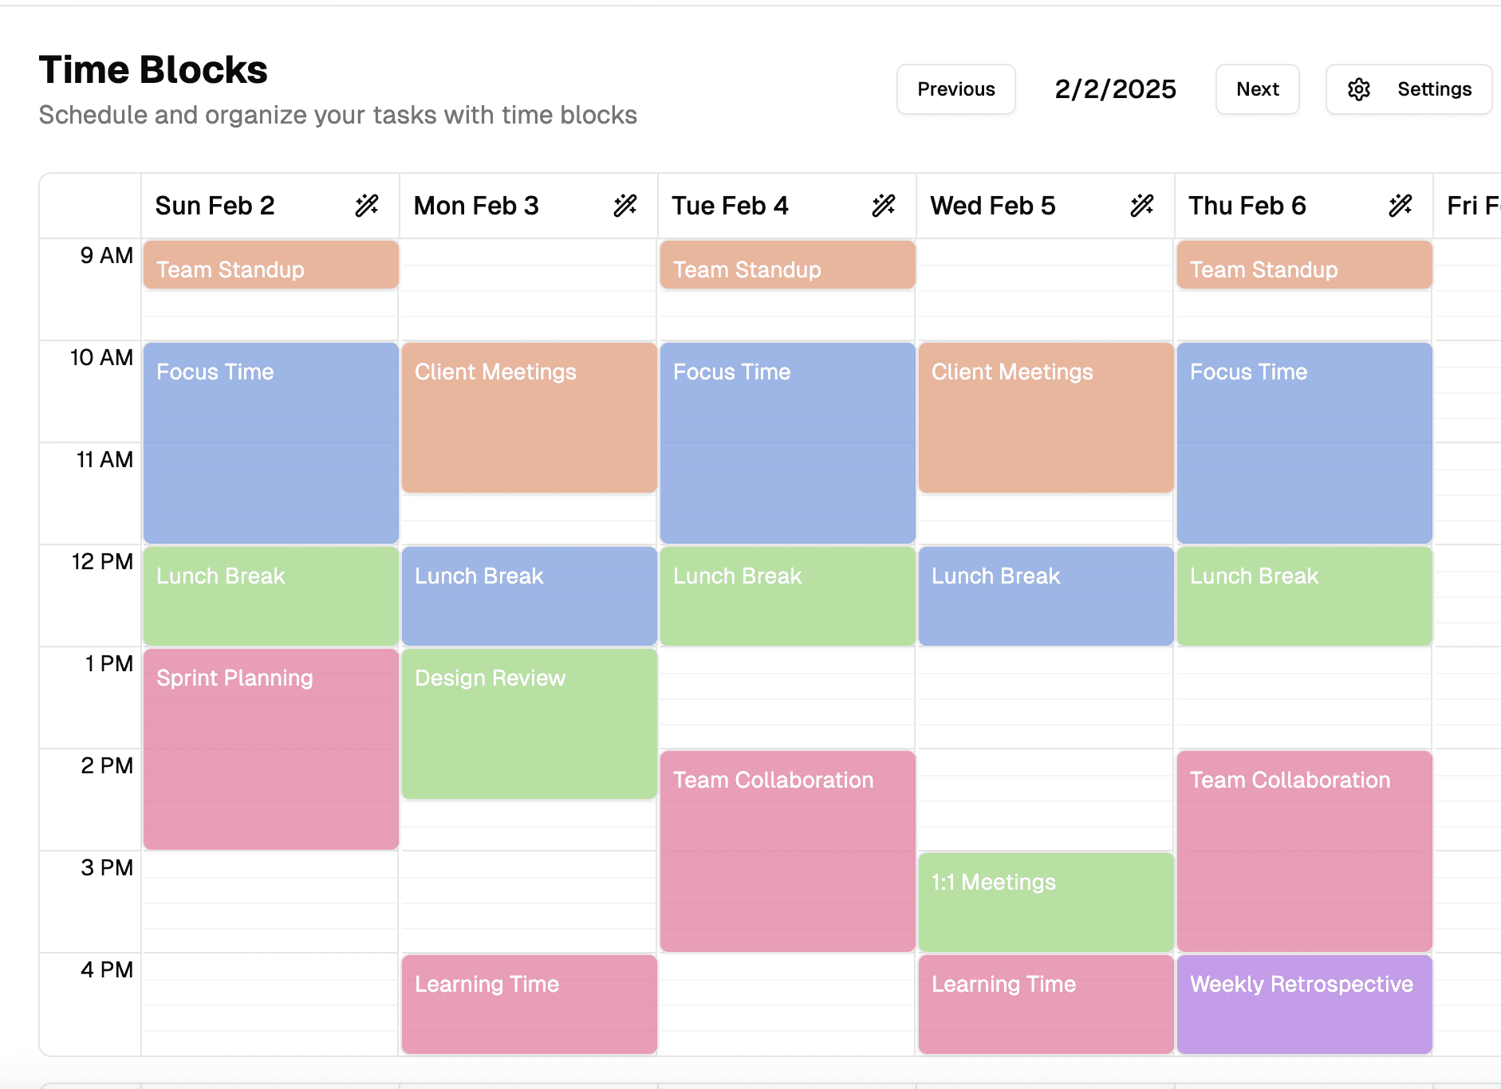Select the 1:1 Meetings block on Wednesday

1046,900
